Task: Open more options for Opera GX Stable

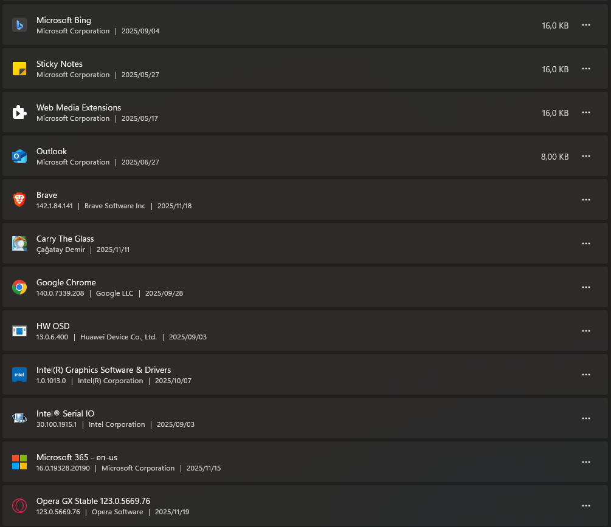Action: [586, 506]
